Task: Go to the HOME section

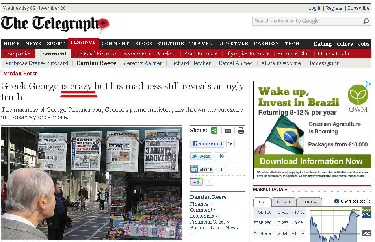Action: tap(12, 44)
